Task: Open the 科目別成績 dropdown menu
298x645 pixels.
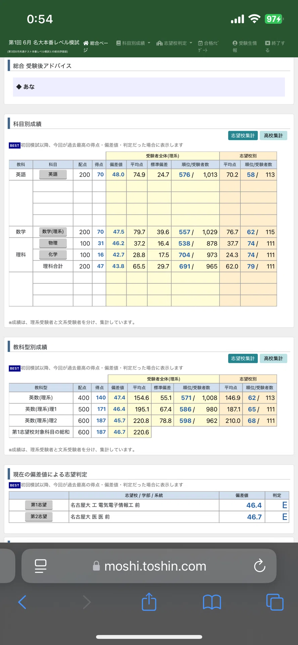Action: point(133,43)
